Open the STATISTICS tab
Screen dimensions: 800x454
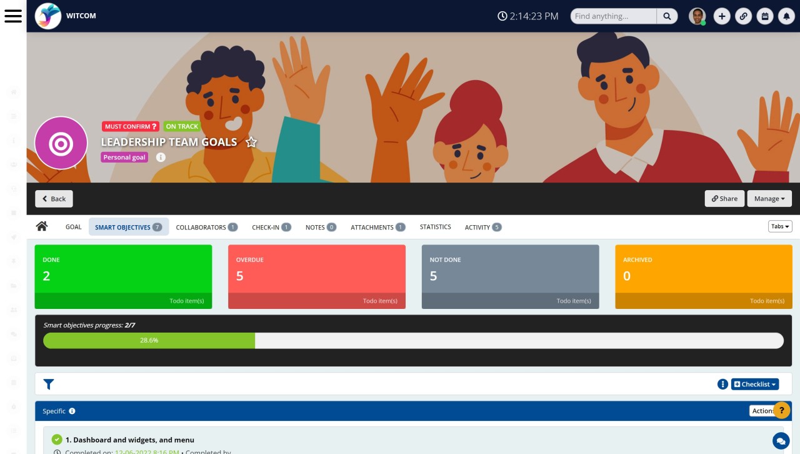pyautogui.click(x=435, y=227)
